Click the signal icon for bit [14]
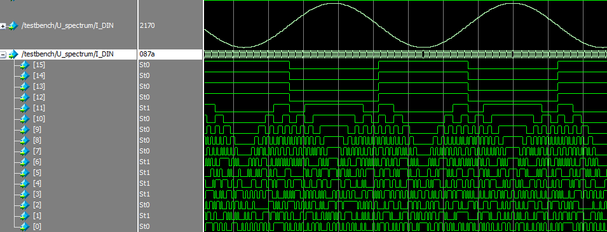The height and width of the screenshot is (232, 607). pyautogui.click(x=25, y=76)
